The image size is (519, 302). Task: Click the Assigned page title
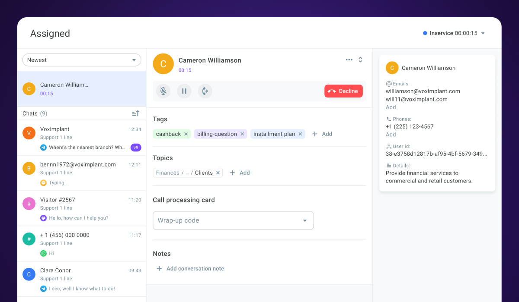[x=50, y=34]
